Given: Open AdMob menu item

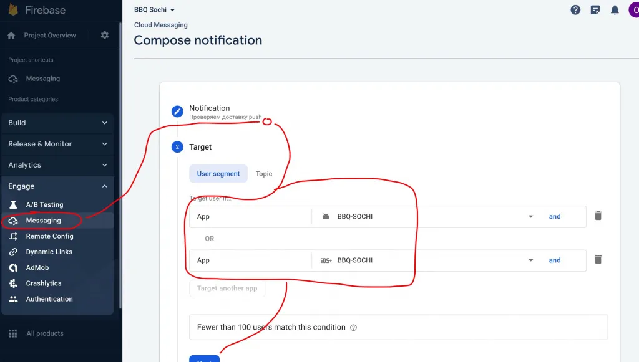Looking at the screenshot, I should [x=37, y=268].
